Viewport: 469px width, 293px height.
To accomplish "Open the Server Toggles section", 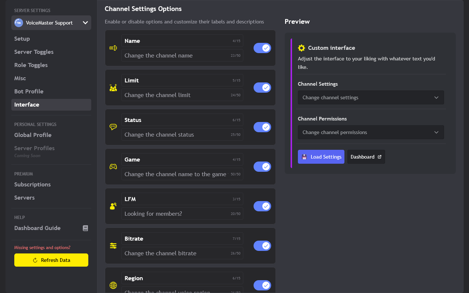I will click(34, 52).
